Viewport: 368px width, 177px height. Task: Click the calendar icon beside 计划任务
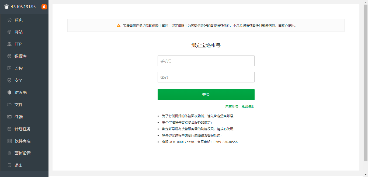(9, 129)
